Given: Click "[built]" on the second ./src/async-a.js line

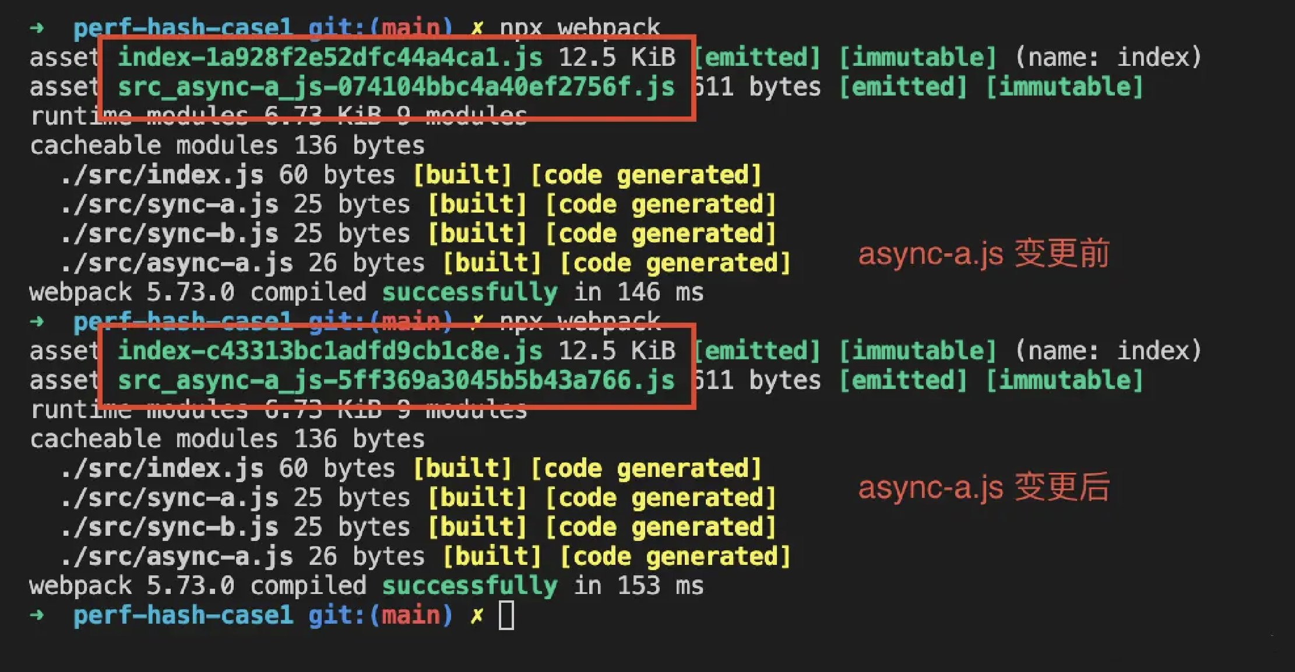Looking at the screenshot, I should [x=492, y=557].
